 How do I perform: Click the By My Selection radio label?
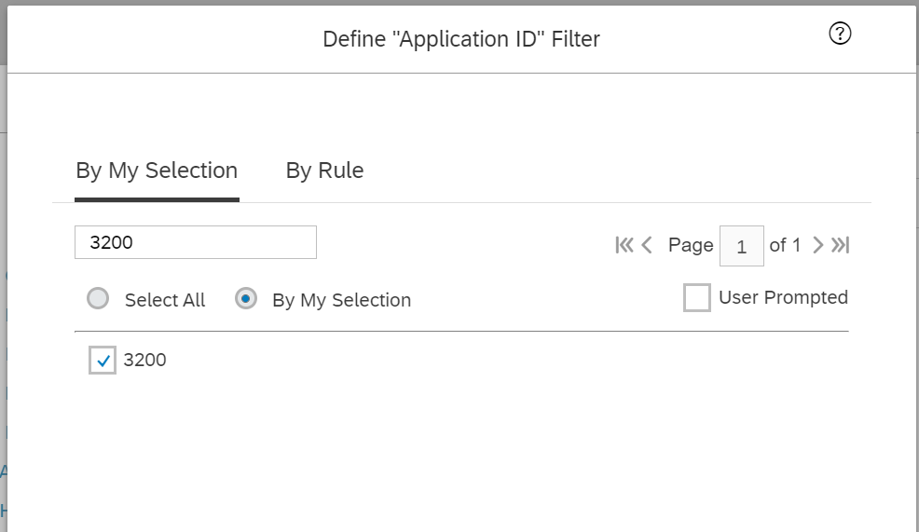pyautogui.click(x=342, y=300)
